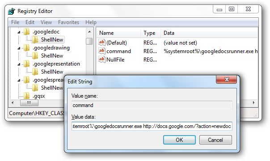Select the .googledoc key label

click(46, 32)
